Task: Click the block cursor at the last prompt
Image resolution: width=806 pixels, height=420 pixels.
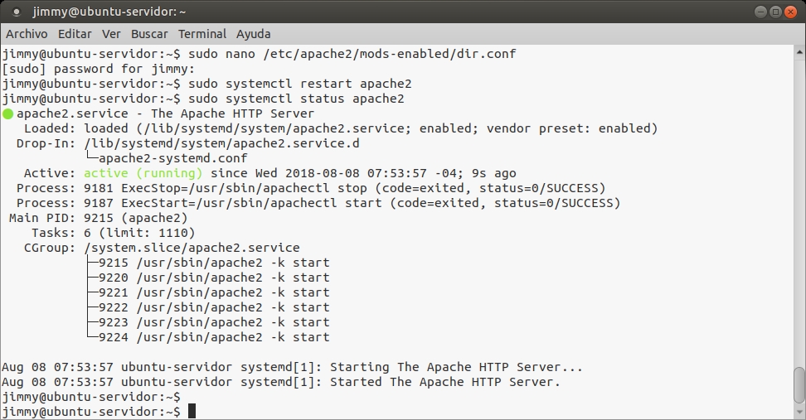Action: tap(192, 412)
